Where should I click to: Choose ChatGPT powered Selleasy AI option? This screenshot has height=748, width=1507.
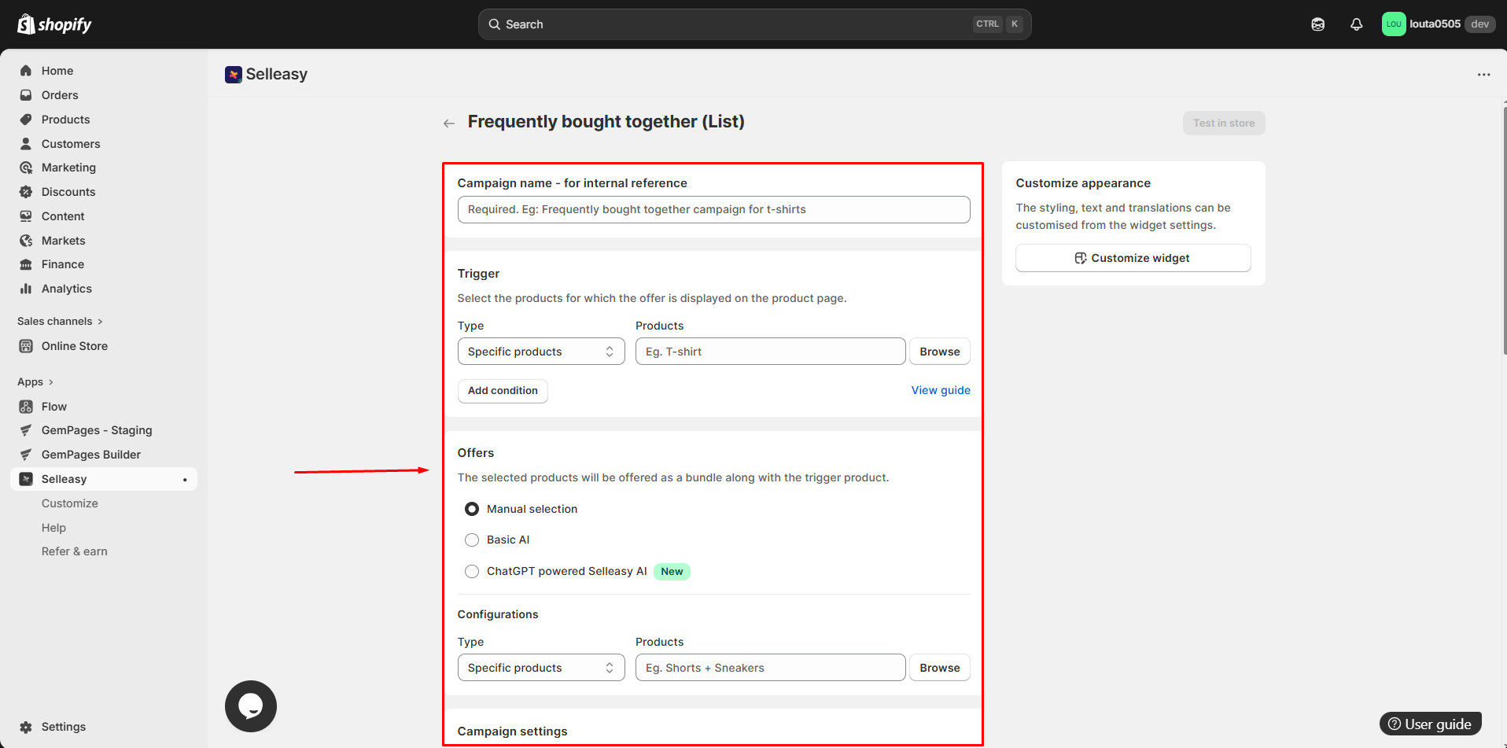[472, 571]
